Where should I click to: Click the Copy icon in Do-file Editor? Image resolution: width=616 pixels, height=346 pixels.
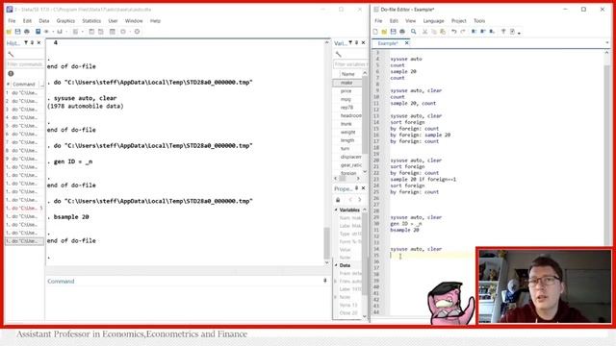point(434,32)
